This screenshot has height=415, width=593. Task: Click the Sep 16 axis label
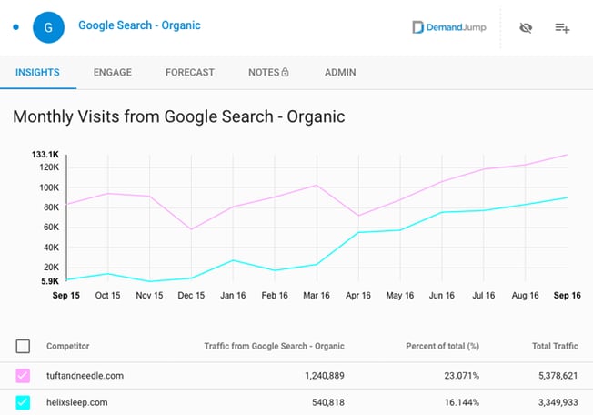pos(568,296)
